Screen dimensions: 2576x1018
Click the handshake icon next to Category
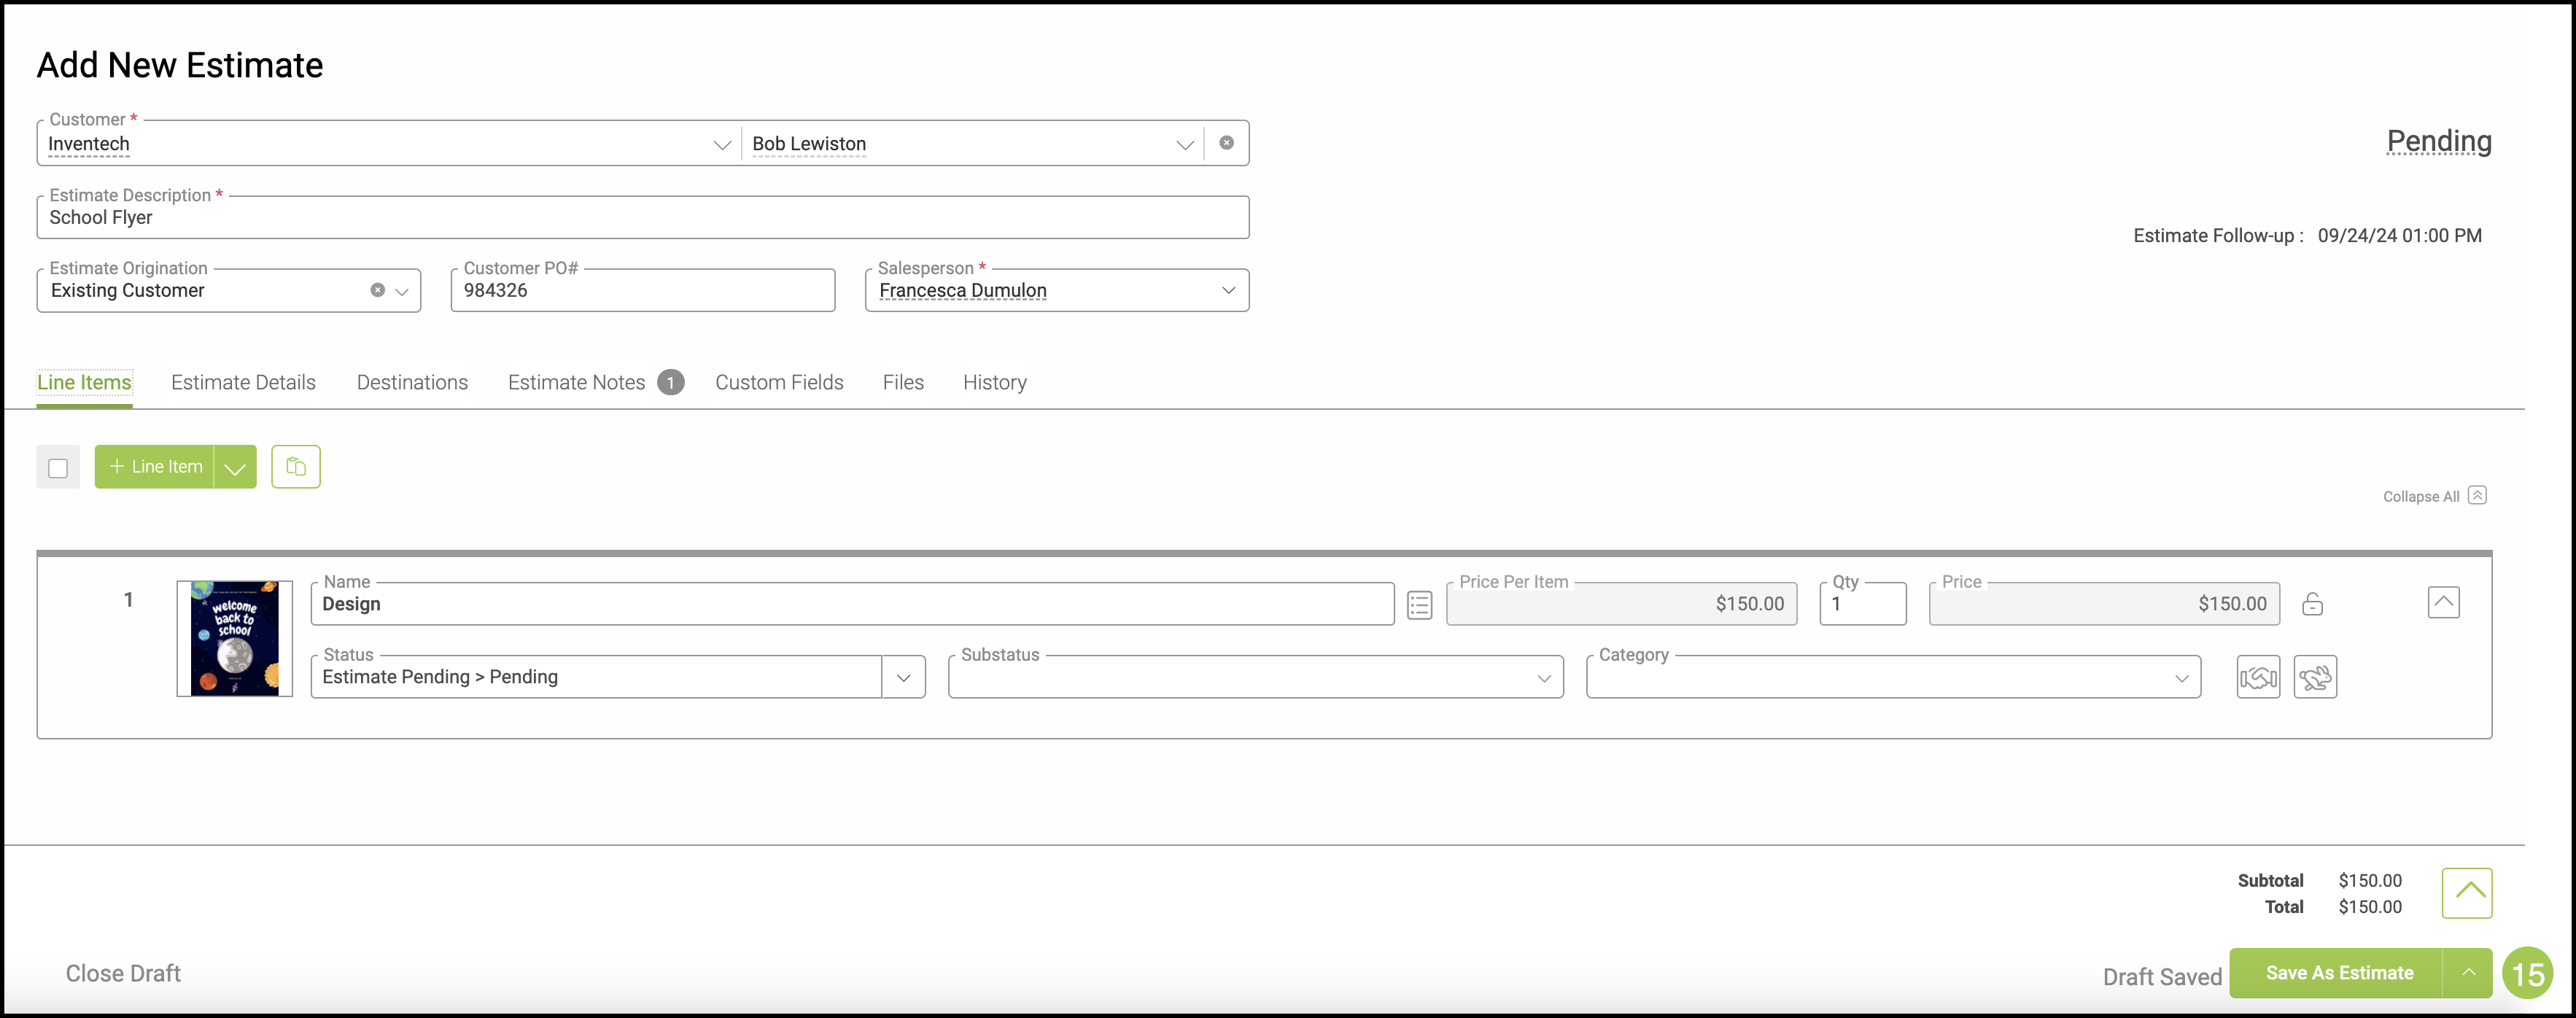click(x=2257, y=677)
